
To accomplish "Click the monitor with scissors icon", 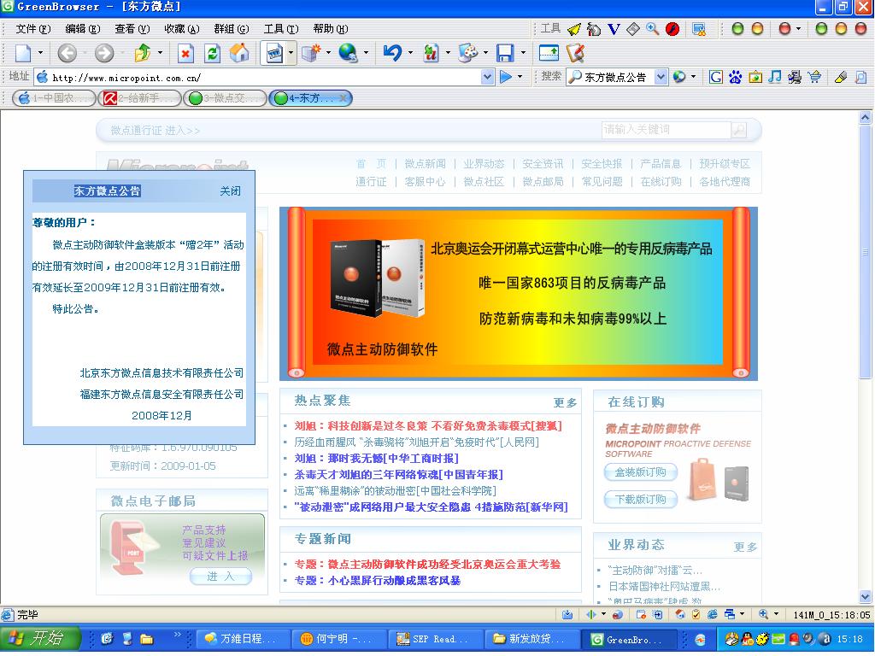I will pos(699,29).
